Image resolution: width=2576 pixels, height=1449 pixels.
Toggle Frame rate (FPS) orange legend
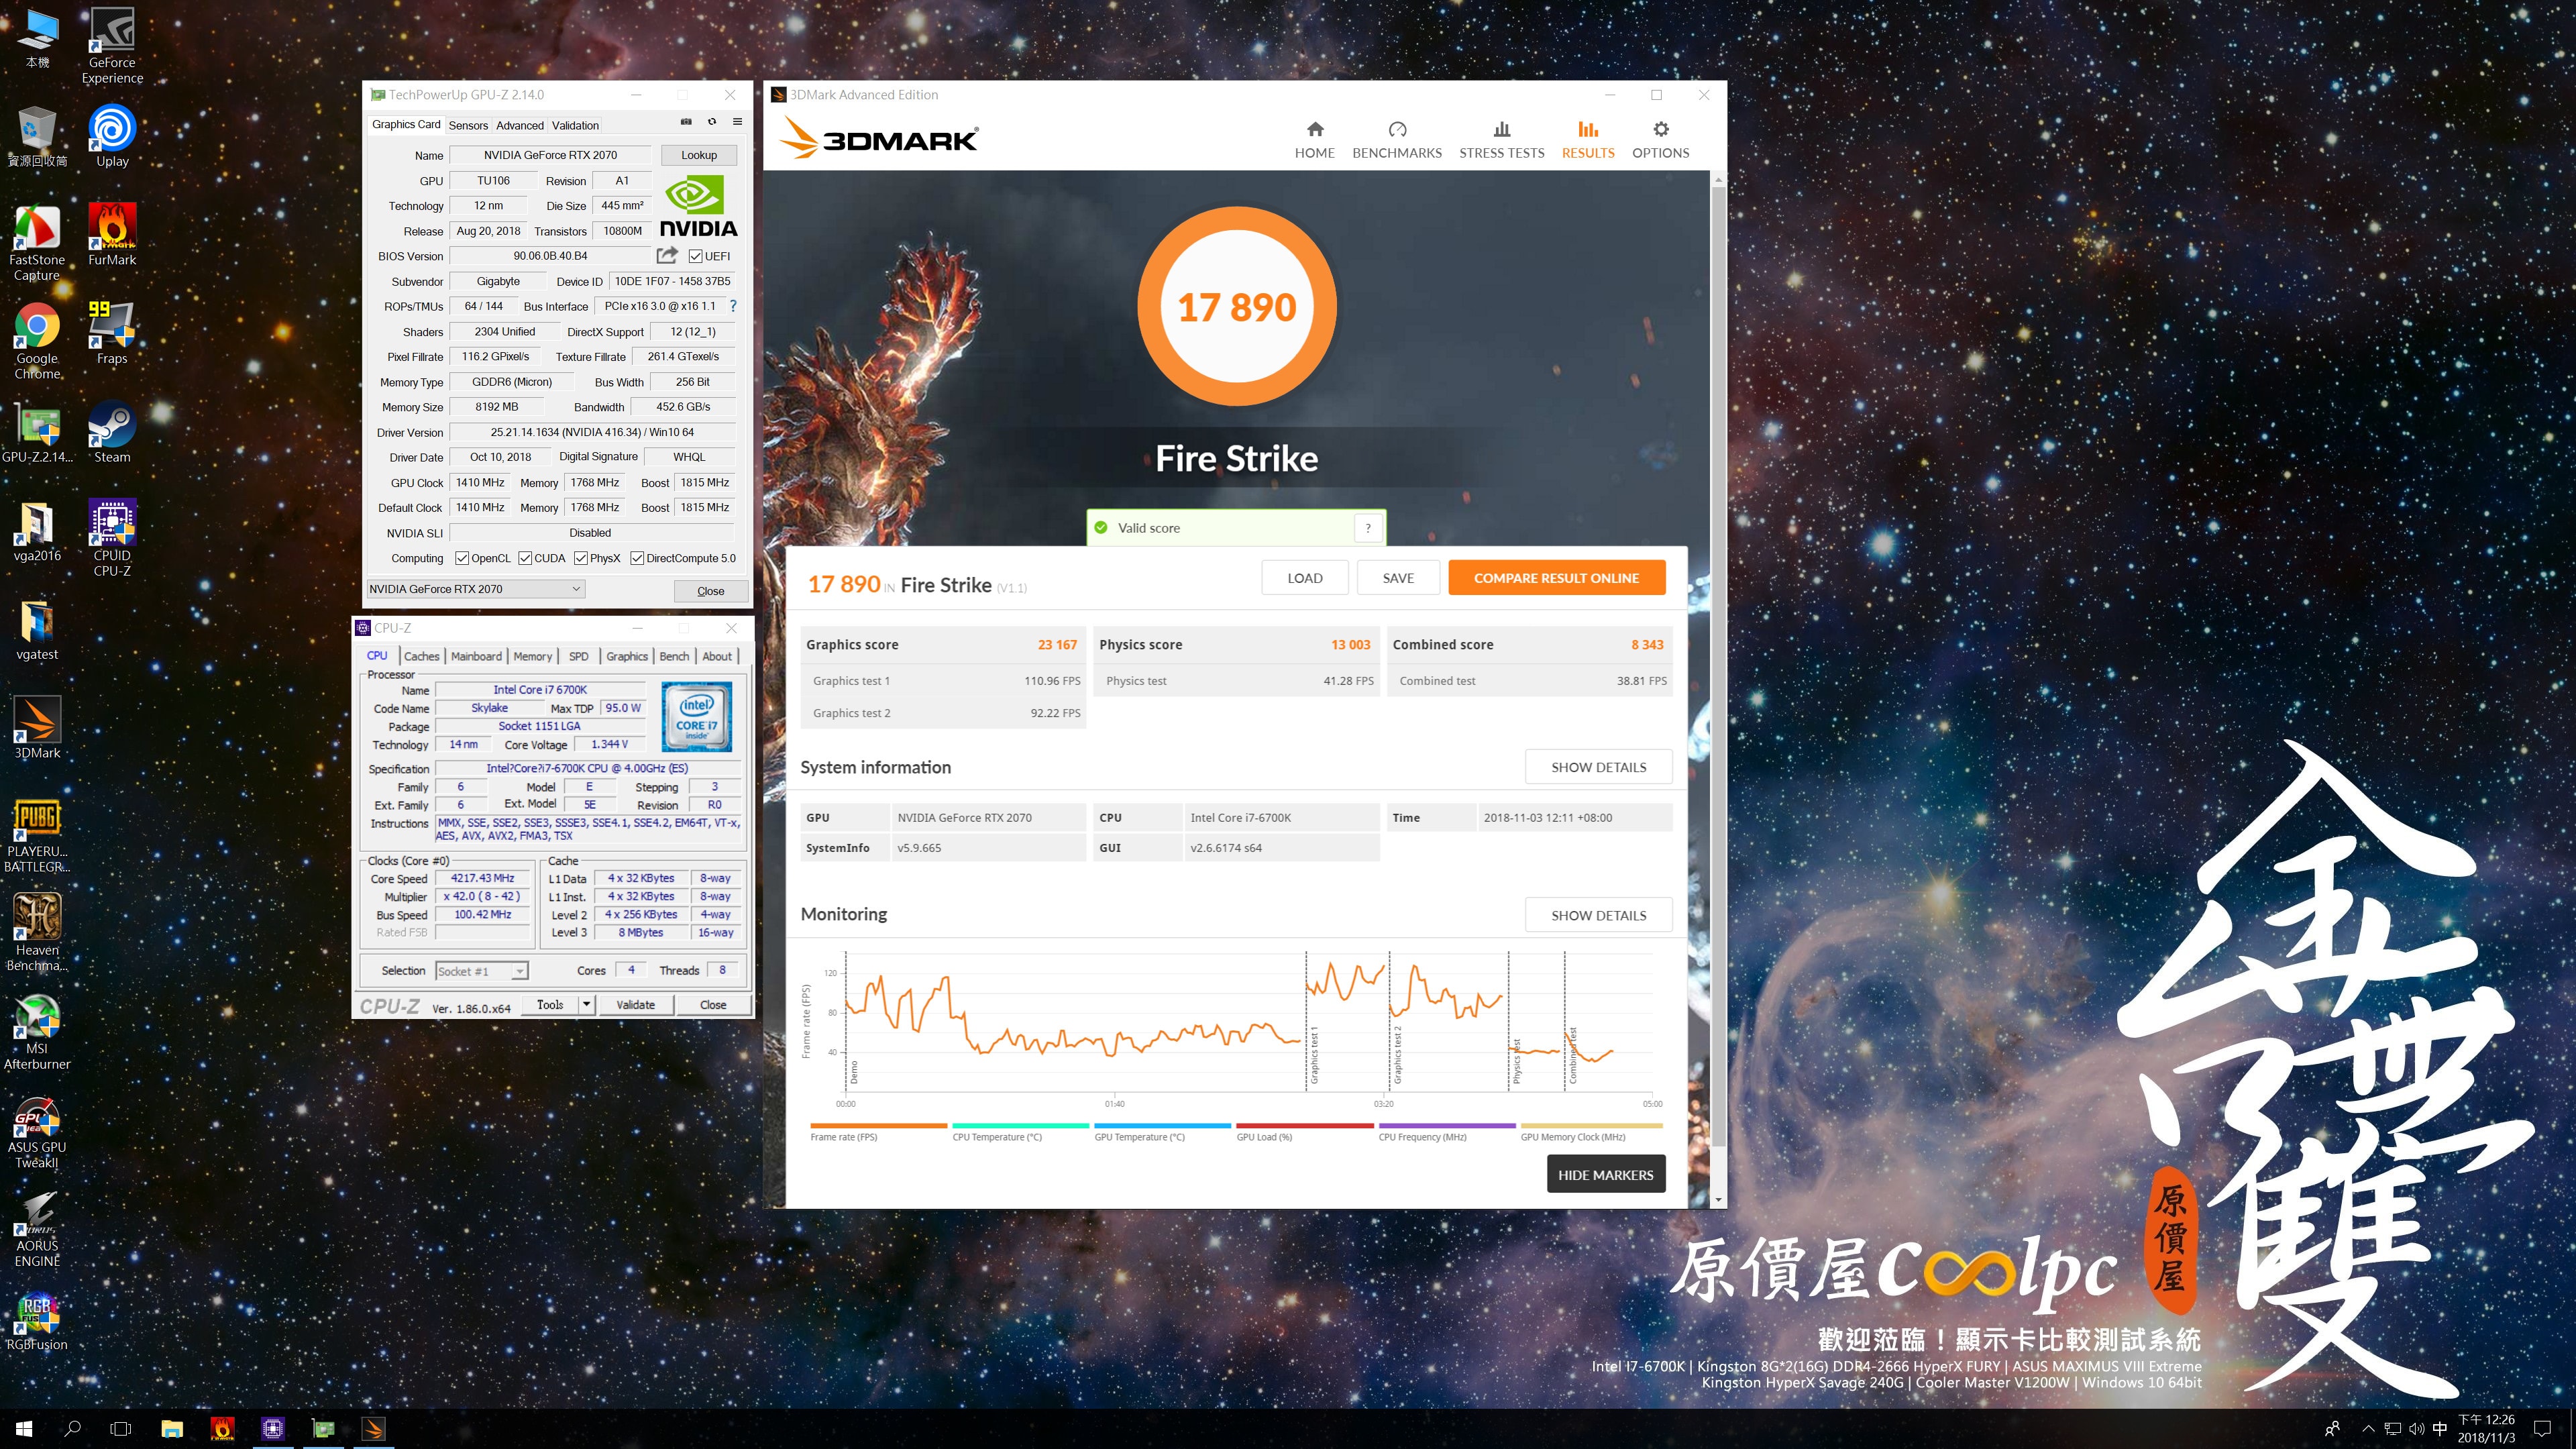pyautogui.click(x=878, y=1132)
